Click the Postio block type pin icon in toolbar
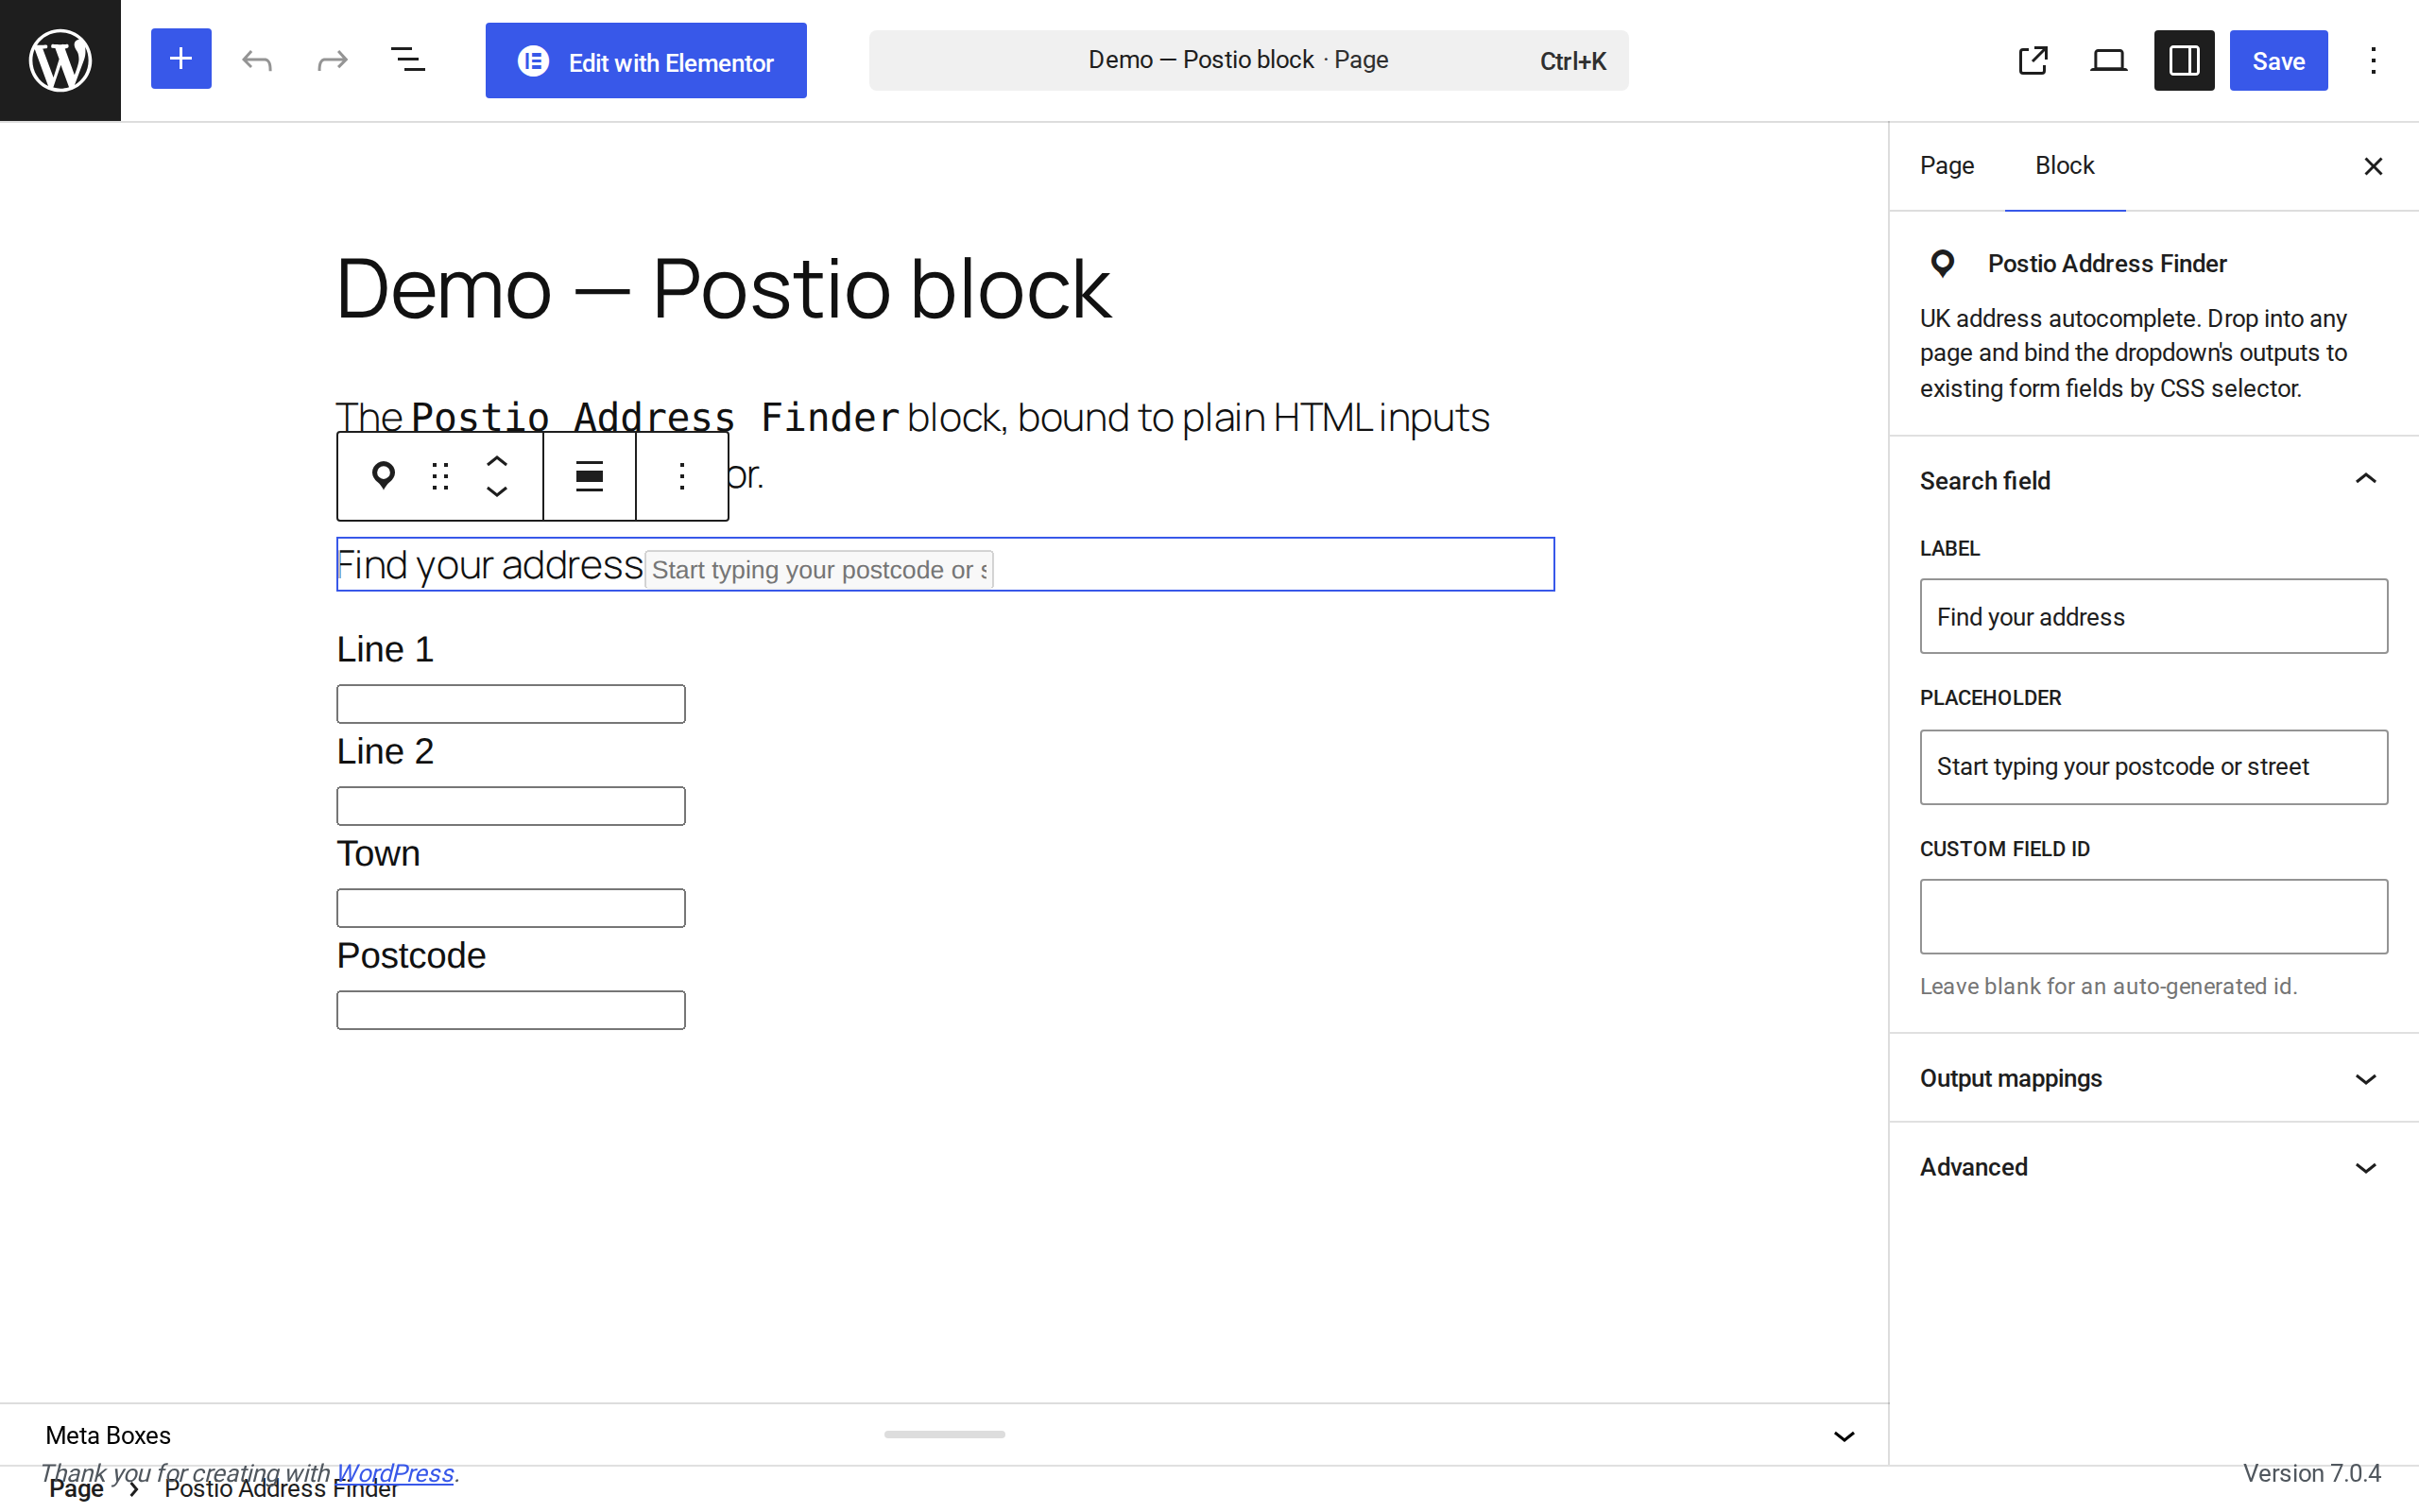Viewport: 2419px width, 1512px height. point(383,476)
